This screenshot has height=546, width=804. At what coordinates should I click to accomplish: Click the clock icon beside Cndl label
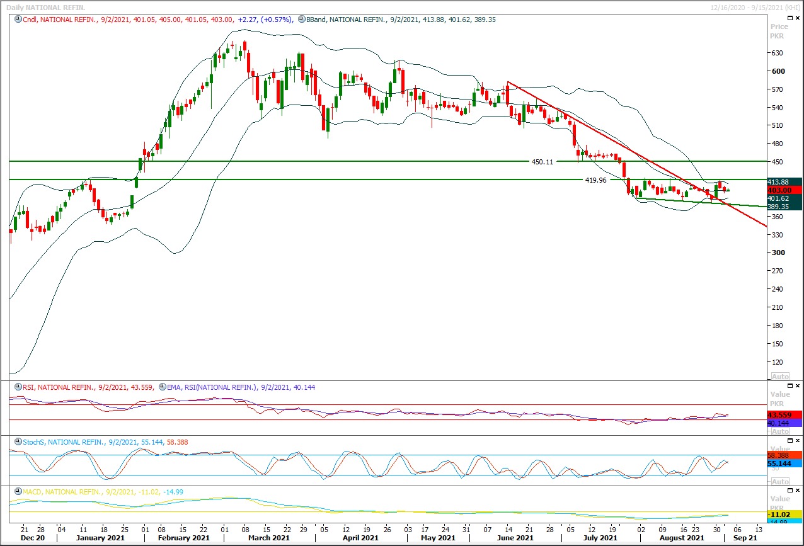click(x=17, y=20)
